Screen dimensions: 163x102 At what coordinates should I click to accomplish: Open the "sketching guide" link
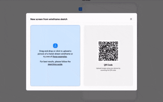[55, 64]
